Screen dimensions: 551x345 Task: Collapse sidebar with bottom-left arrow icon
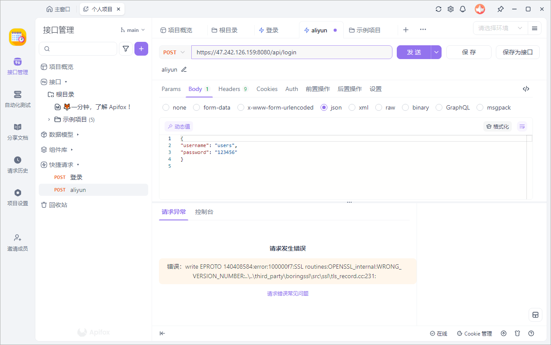point(162,333)
